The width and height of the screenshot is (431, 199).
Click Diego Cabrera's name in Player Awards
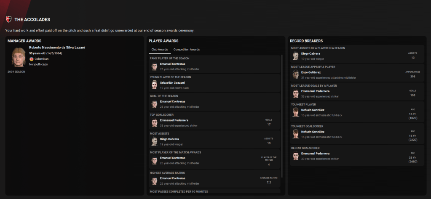[x=169, y=139]
